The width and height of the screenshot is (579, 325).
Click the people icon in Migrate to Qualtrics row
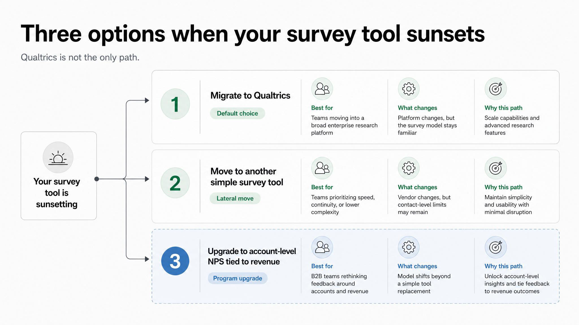tap(322, 89)
